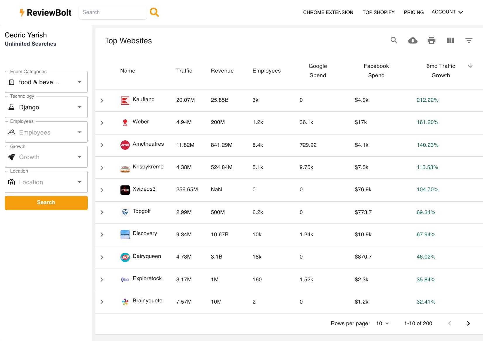Click the previous page arrow

coord(450,323)
